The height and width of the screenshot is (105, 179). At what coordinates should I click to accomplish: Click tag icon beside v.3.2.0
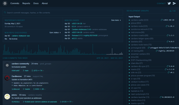166,69
